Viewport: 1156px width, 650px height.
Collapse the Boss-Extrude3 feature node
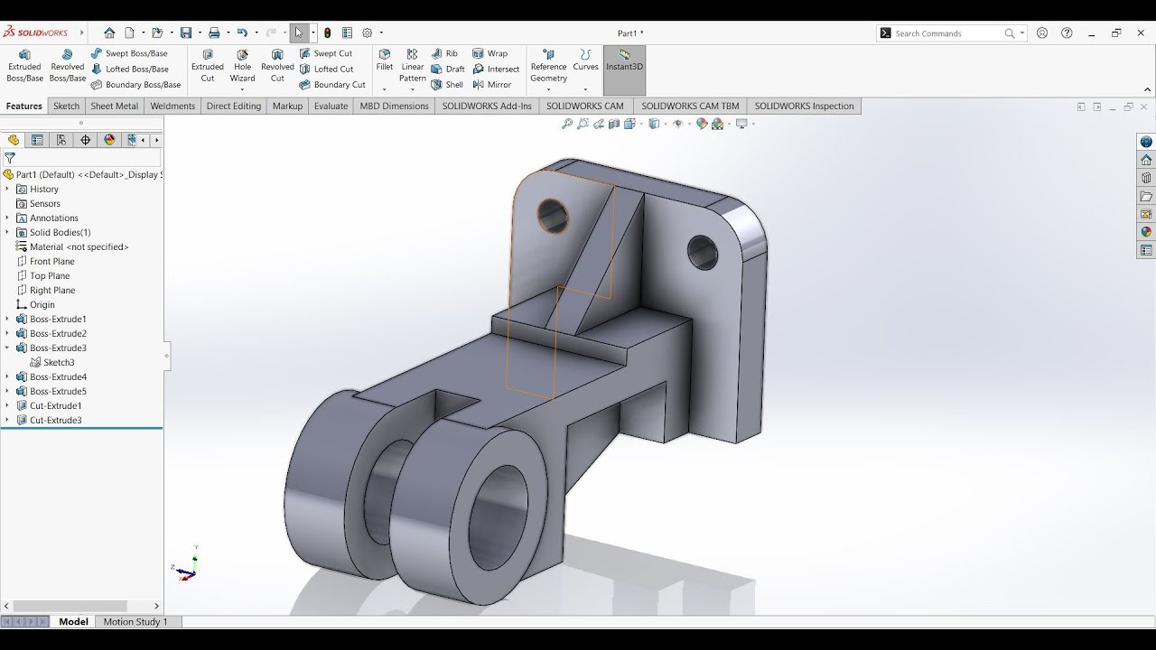pos(7,348)
